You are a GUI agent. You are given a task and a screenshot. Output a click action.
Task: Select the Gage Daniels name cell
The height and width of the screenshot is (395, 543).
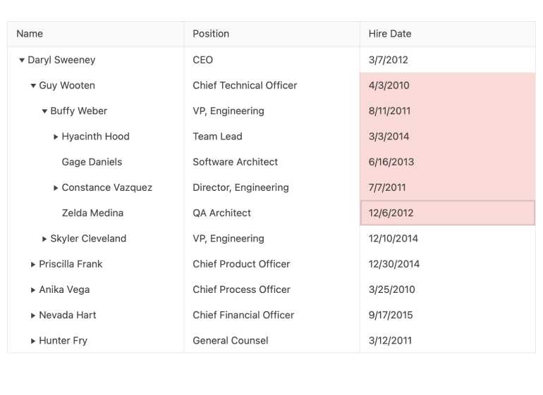coord(92,162)
